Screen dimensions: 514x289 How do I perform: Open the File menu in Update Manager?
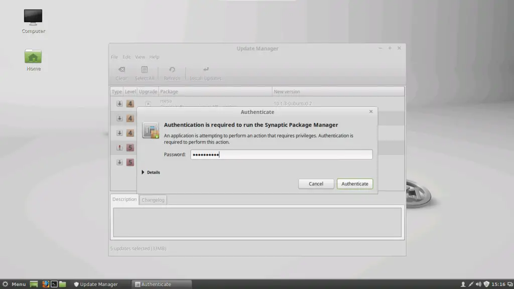[114, 57]
